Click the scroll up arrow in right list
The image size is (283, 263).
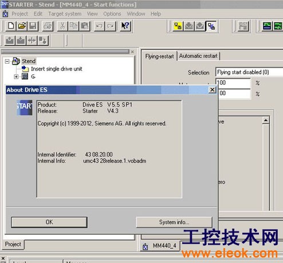point(266,120)
